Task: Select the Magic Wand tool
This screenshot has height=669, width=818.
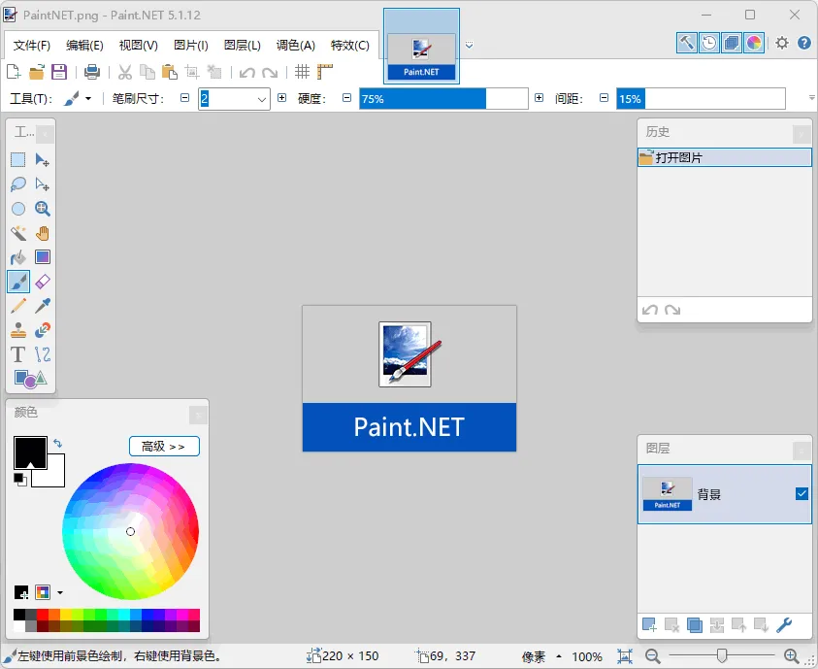Action: pos(18,233)
